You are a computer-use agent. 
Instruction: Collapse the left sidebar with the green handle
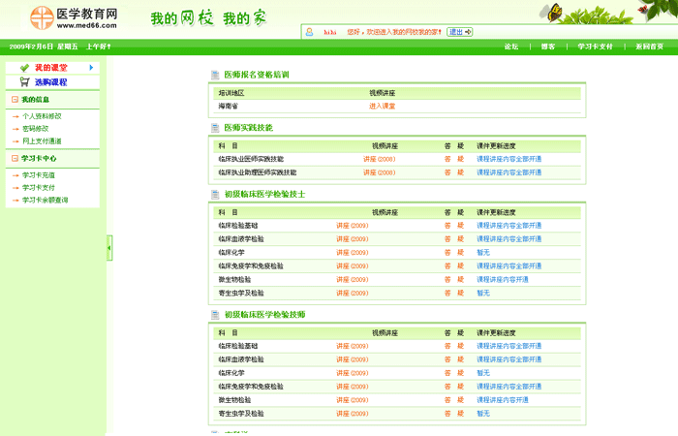[109, 248]
